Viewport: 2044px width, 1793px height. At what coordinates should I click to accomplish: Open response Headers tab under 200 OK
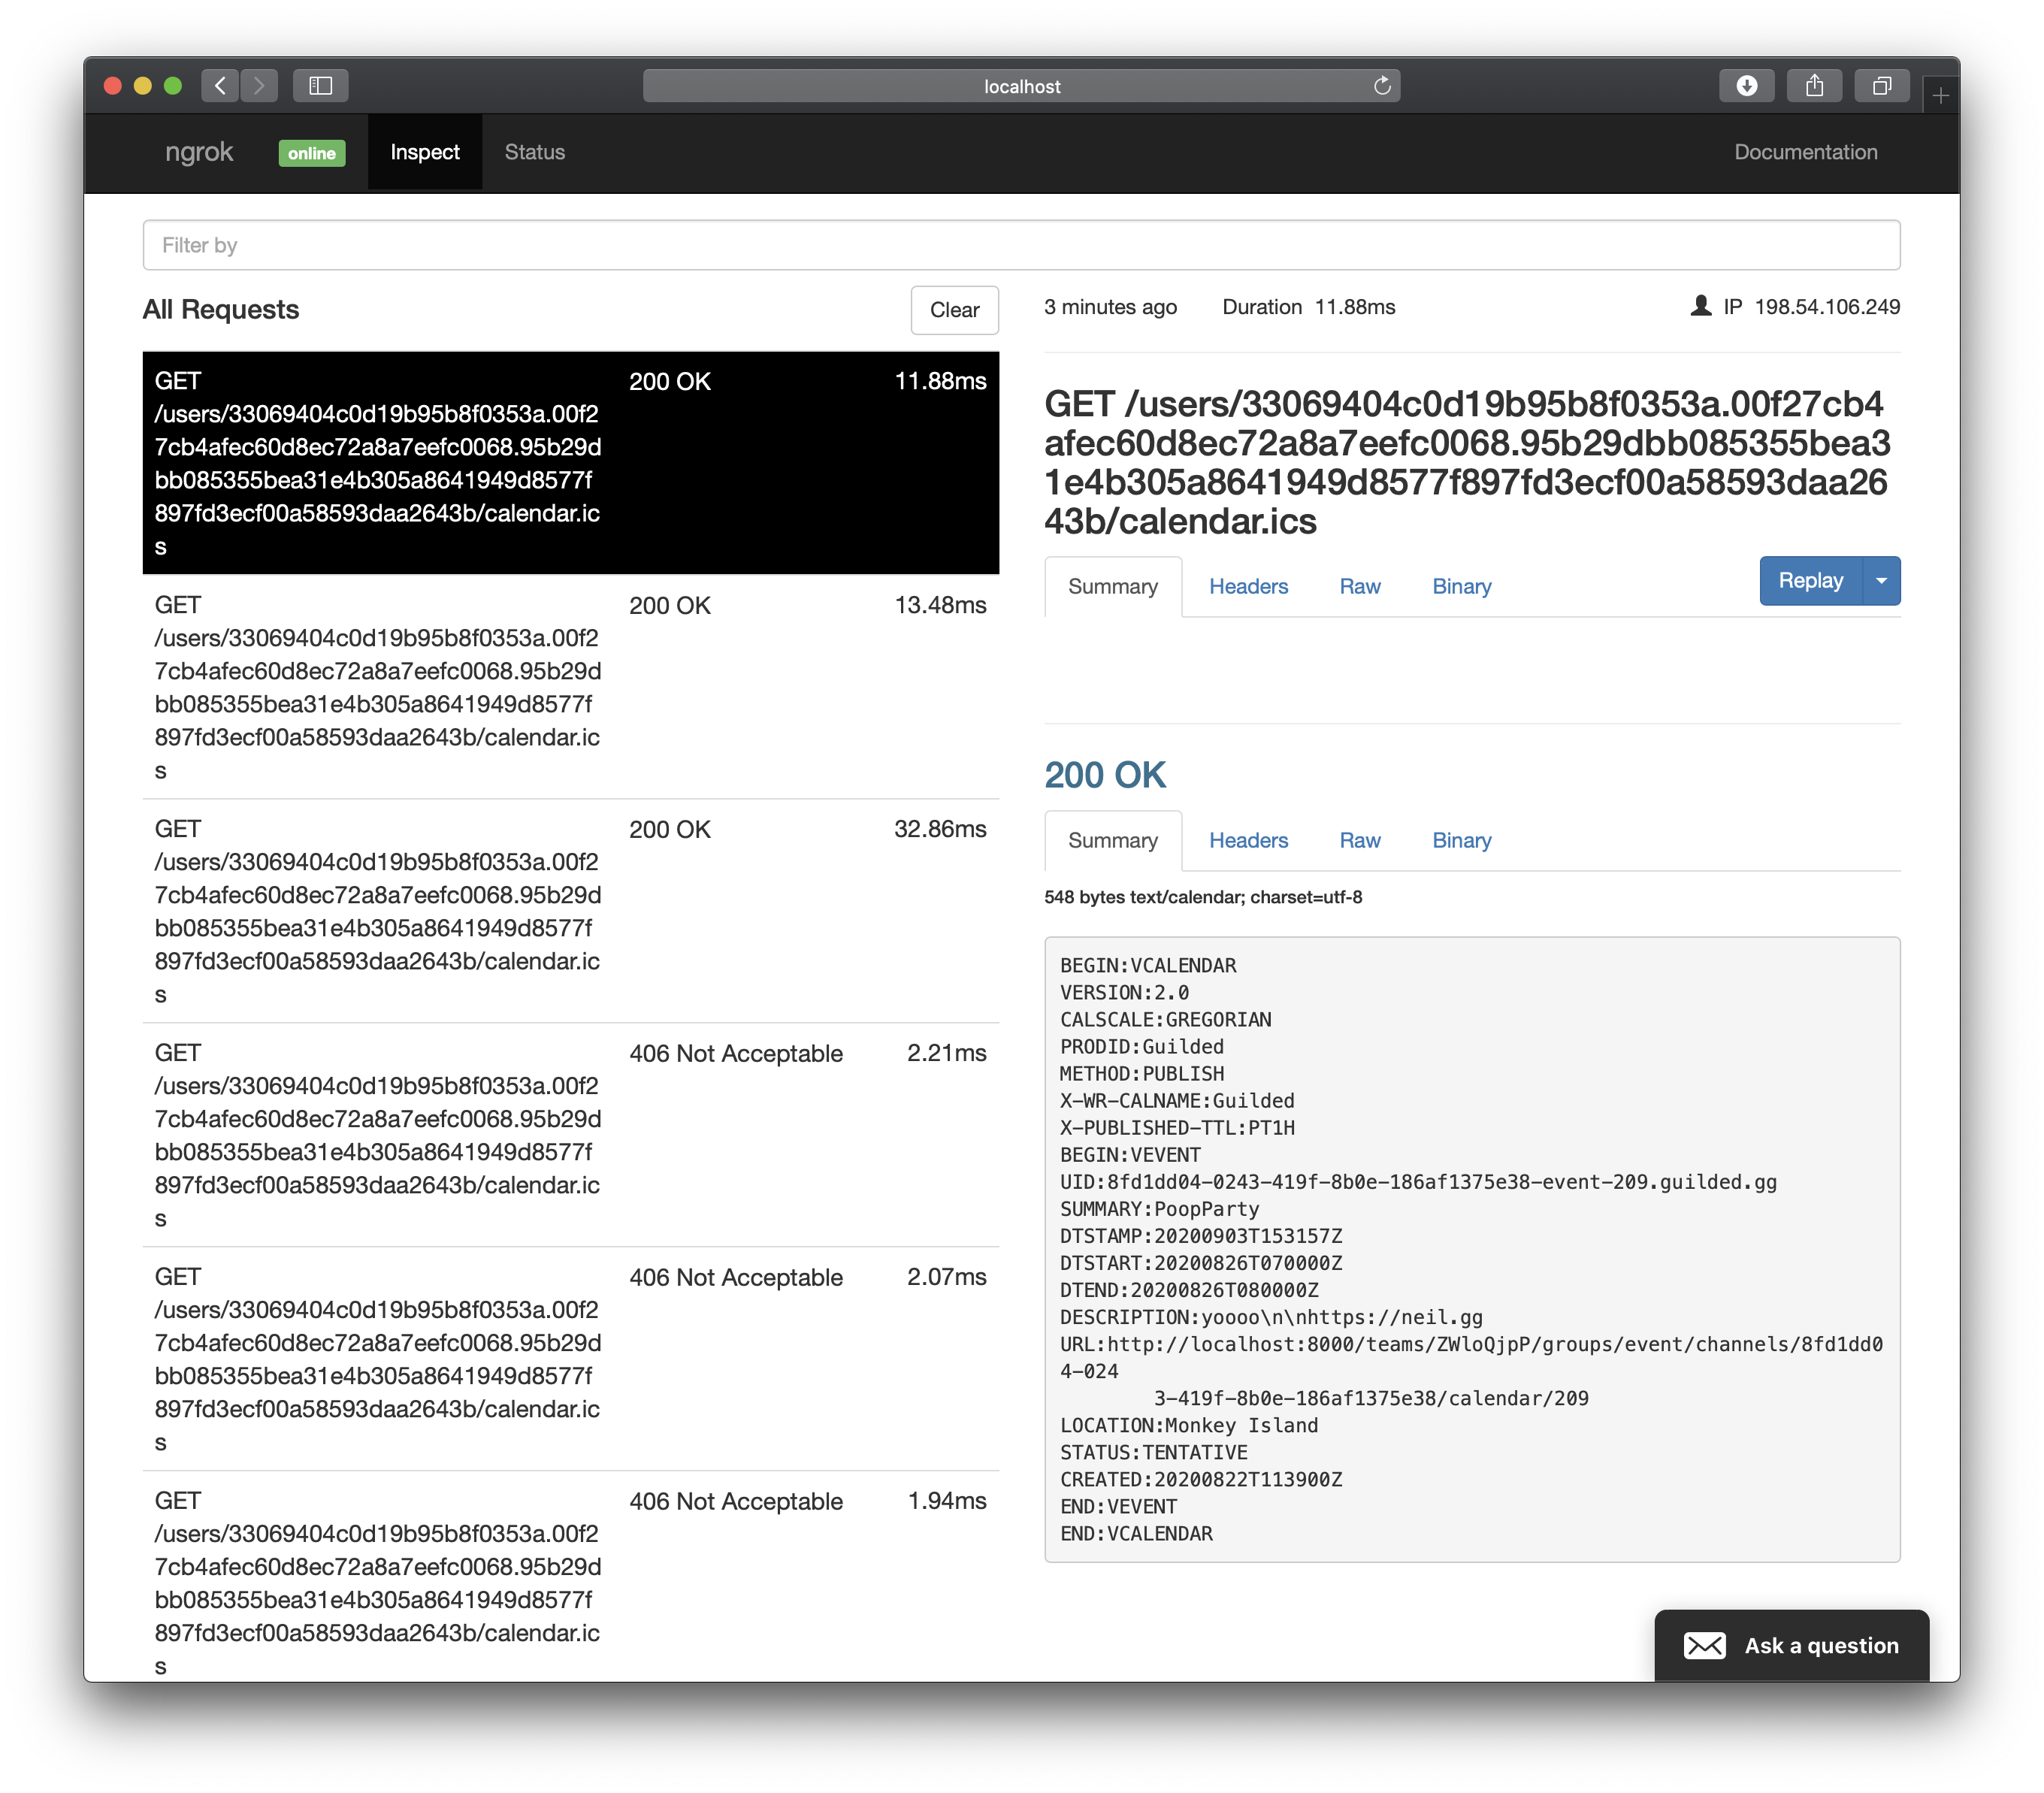coord(1248,841)
